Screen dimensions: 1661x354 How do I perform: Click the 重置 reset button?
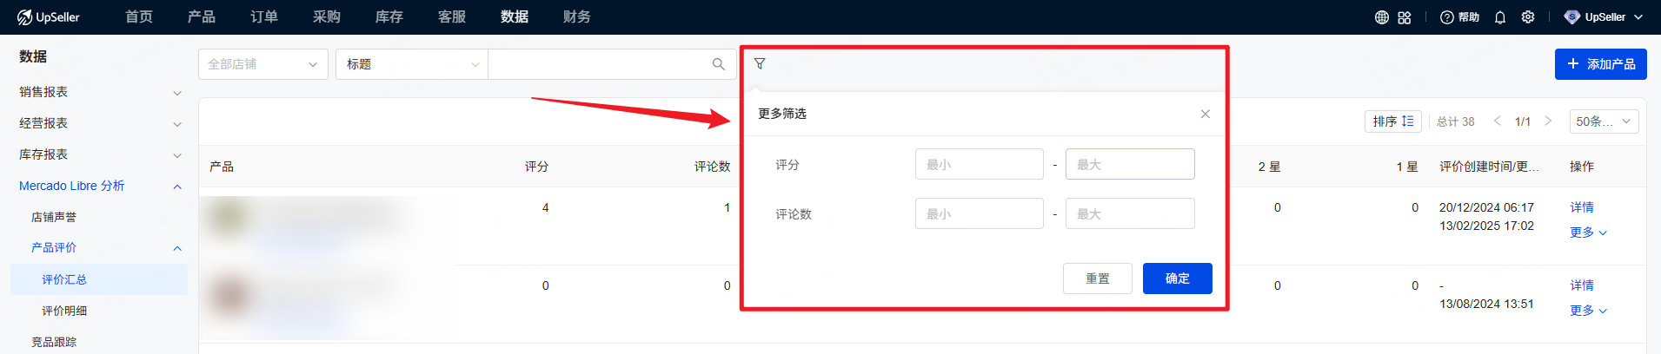1097,279
